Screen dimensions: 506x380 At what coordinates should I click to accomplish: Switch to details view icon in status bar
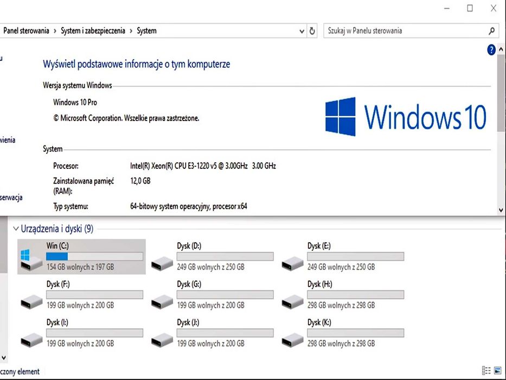click(486, 371)
